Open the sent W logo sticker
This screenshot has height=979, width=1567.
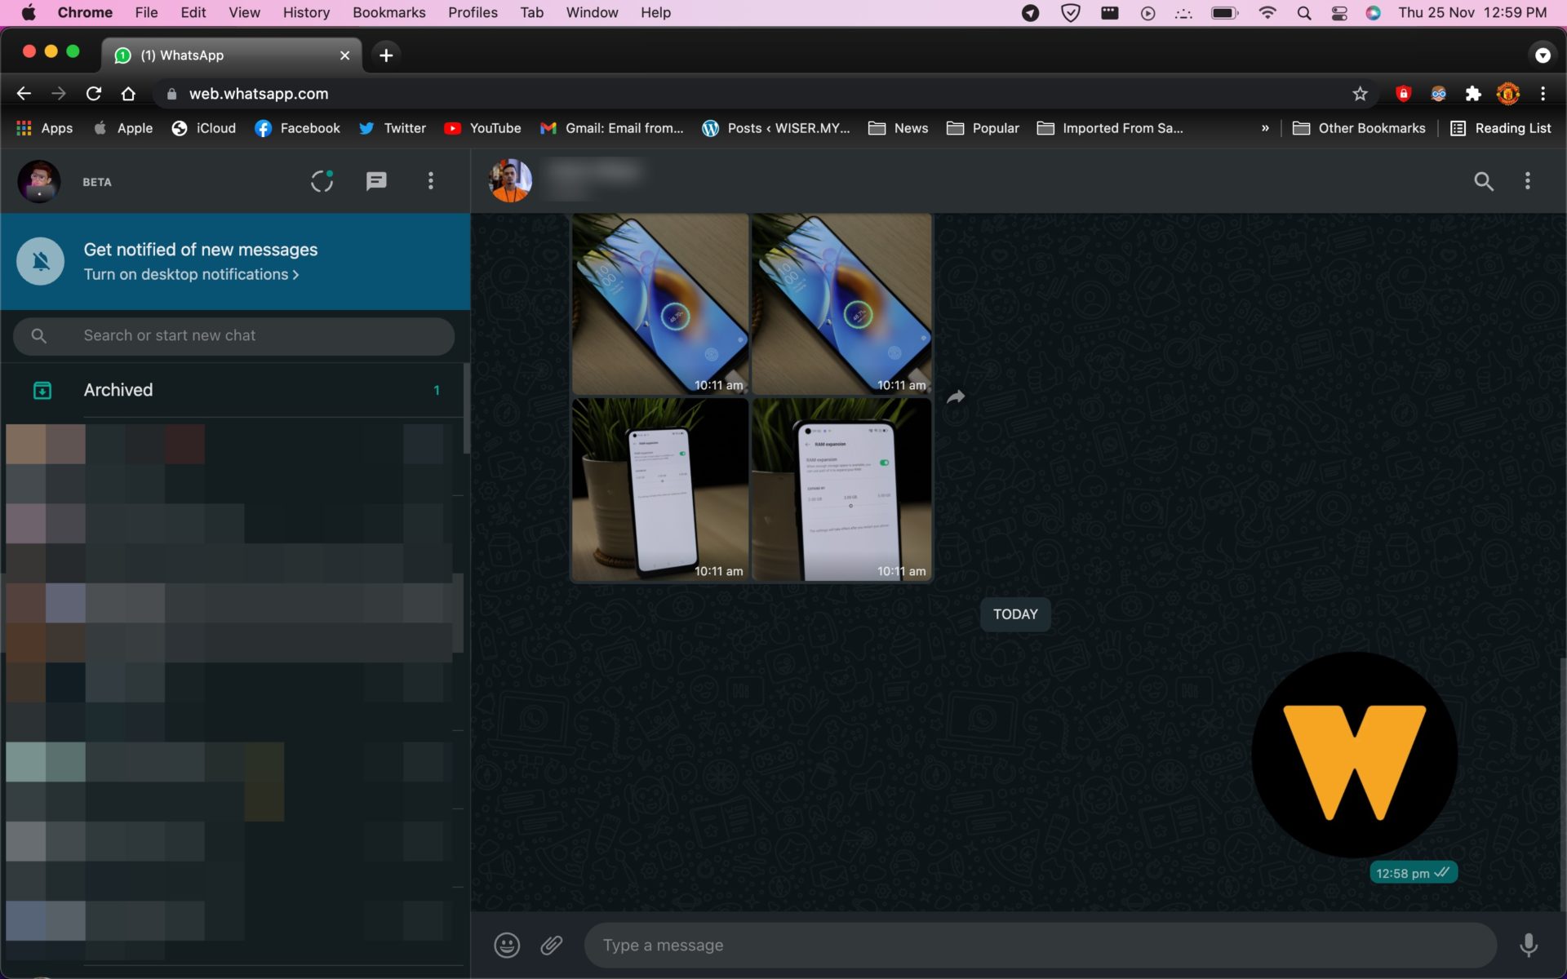tap(1354, 755)
